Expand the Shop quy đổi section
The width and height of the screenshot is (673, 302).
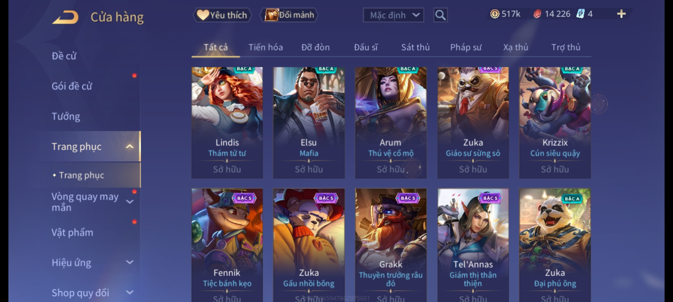pyautogui.click(x=130, y=292)
